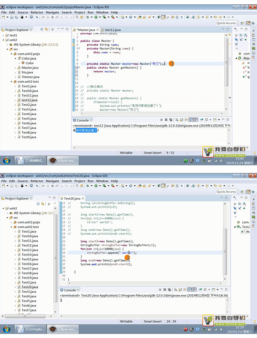Click '23.StringBu...' taskbar button
Image resolution: width=257 pixels, height=338 pixels.
(30, 329)
